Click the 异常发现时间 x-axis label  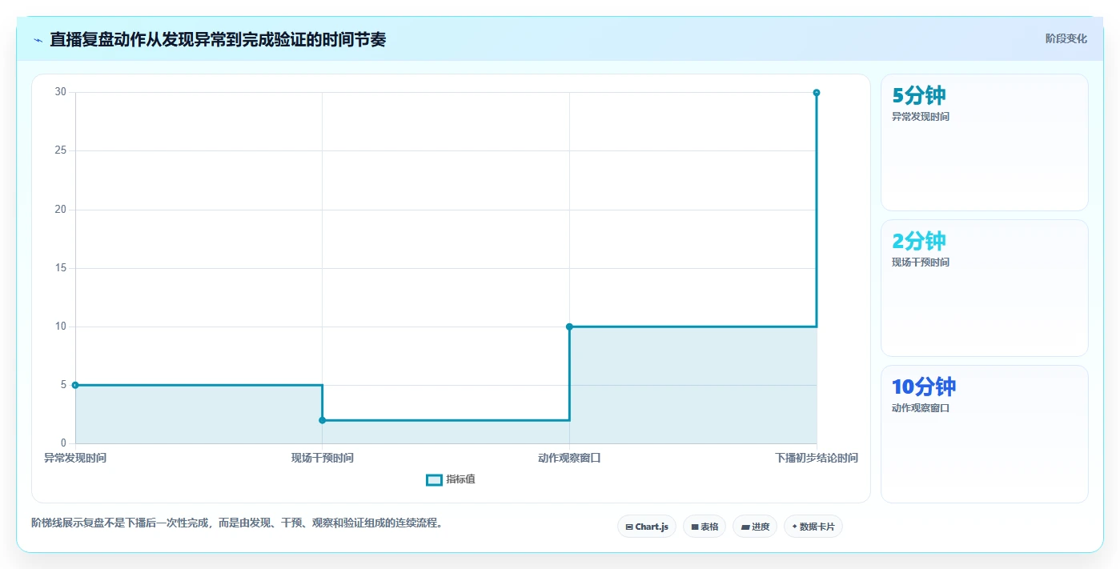(x=75, y=458)
